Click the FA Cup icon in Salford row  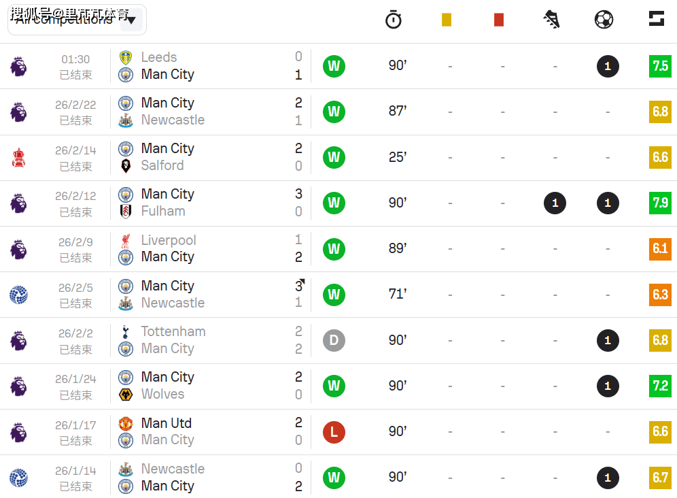click(x=18, y=158)
